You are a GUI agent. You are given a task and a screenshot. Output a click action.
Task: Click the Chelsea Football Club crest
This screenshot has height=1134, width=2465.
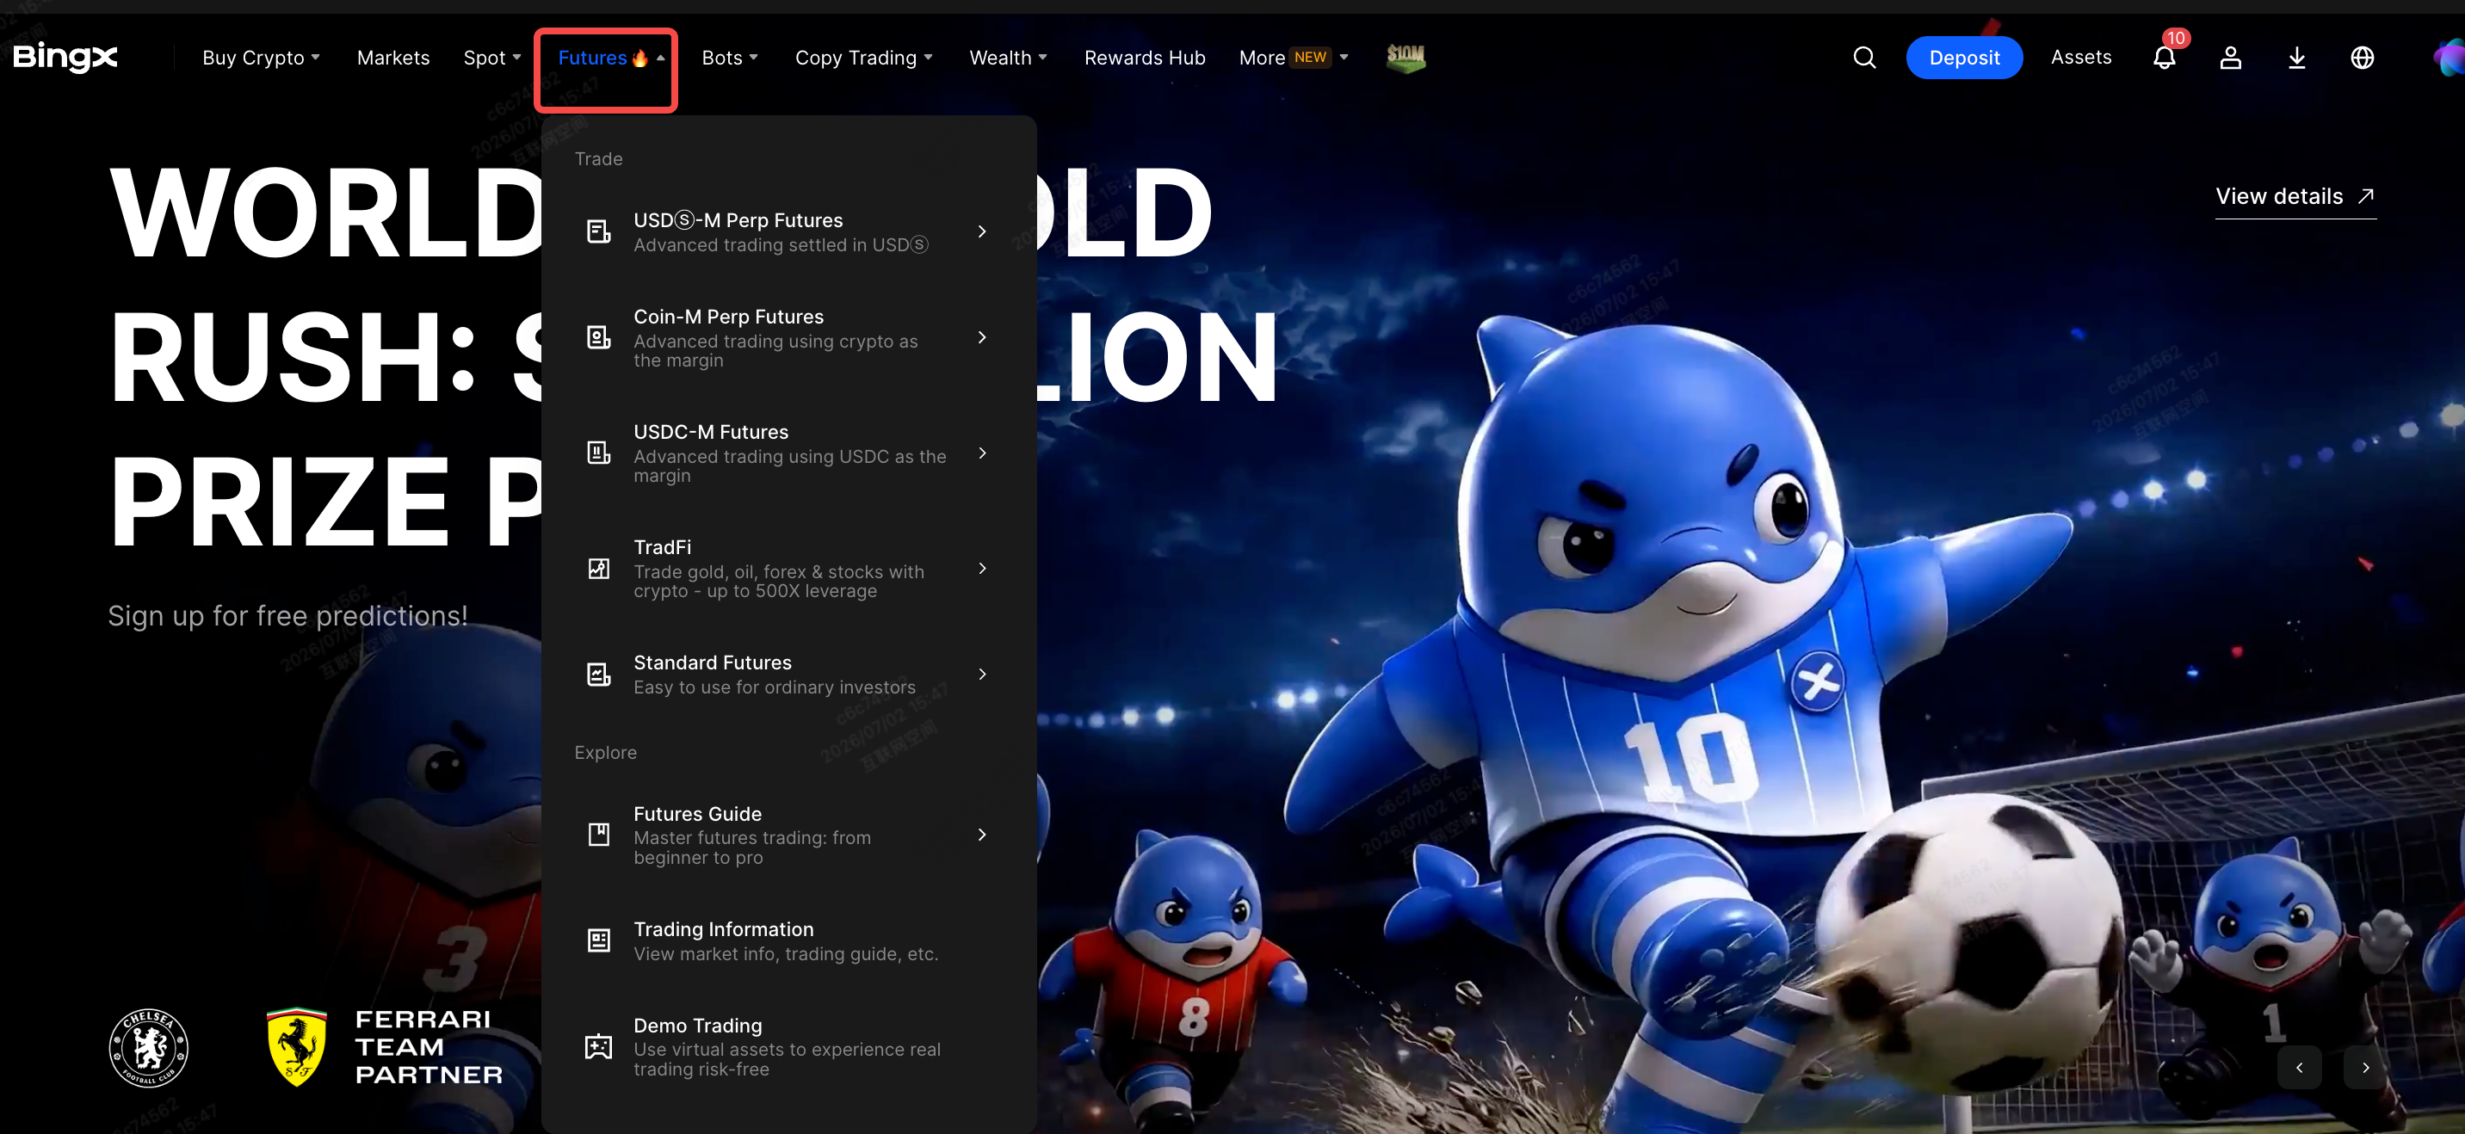coord(148,1048)
